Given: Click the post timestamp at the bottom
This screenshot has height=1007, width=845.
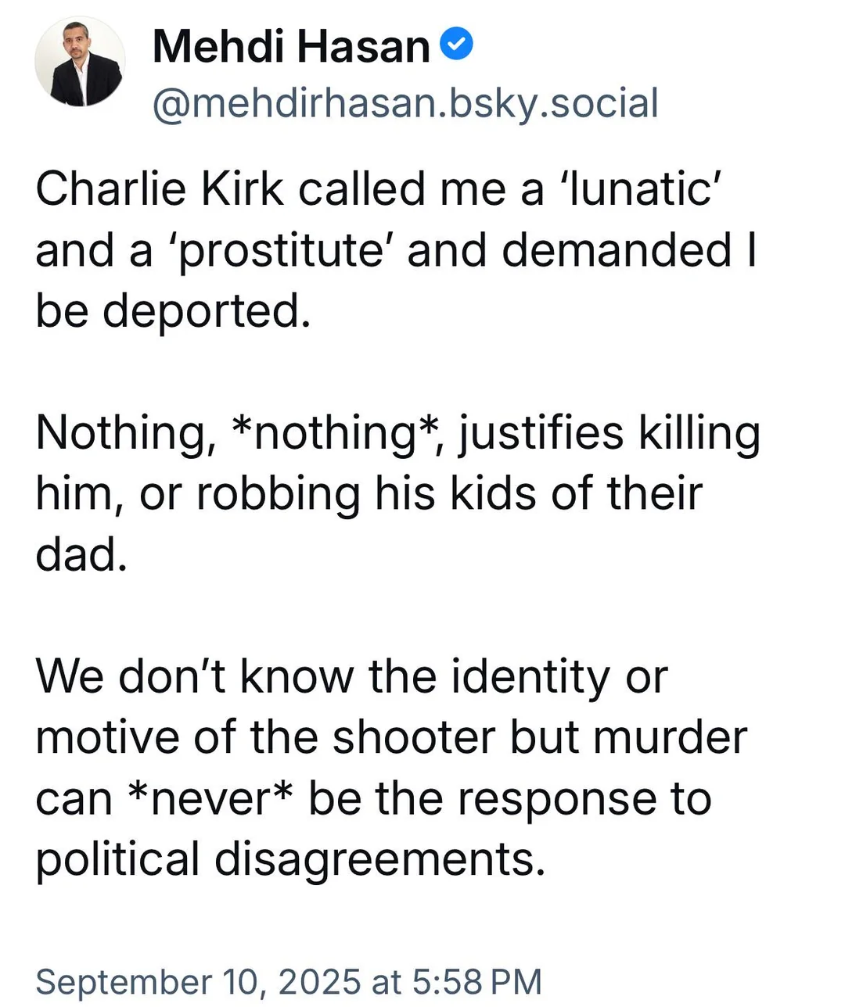Looking at the screenshot, I should pos(289,981).
